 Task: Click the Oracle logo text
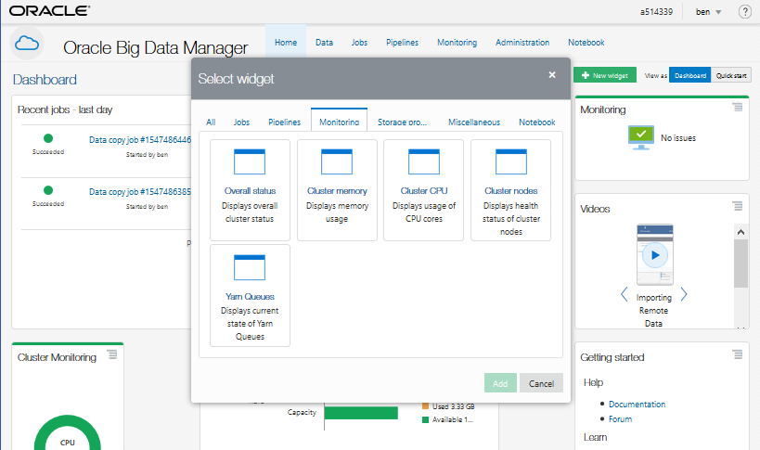(49, 10)
